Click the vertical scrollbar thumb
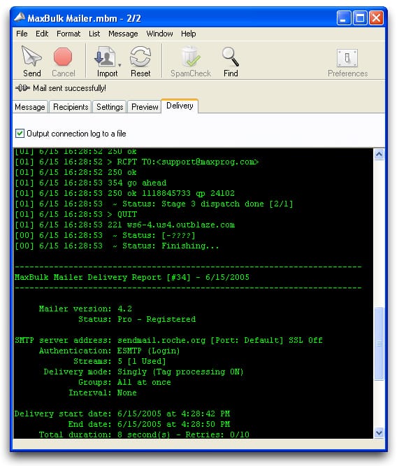399x466 pixels. pyautogui.click(x=379, y=344)
